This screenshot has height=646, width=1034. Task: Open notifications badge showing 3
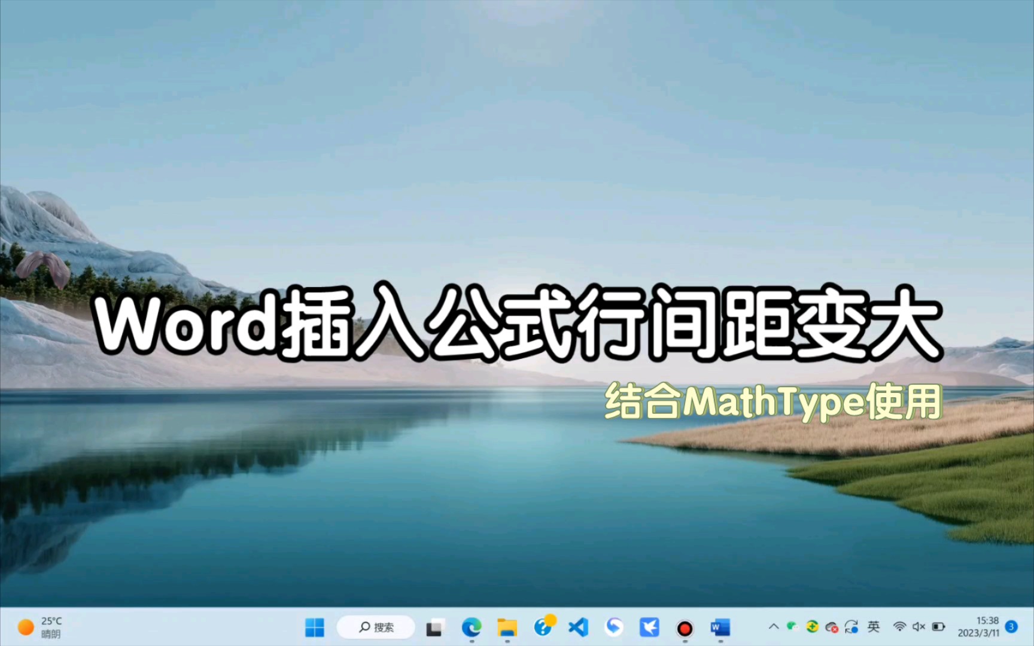point(1012,627)
